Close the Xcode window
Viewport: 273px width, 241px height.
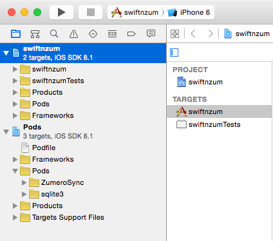click(x=12, y=12)
